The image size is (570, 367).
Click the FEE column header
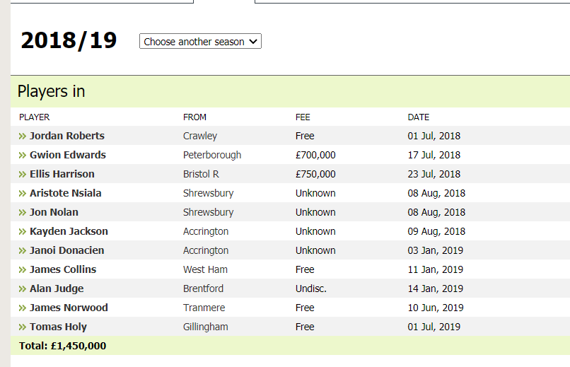[303, 117]
